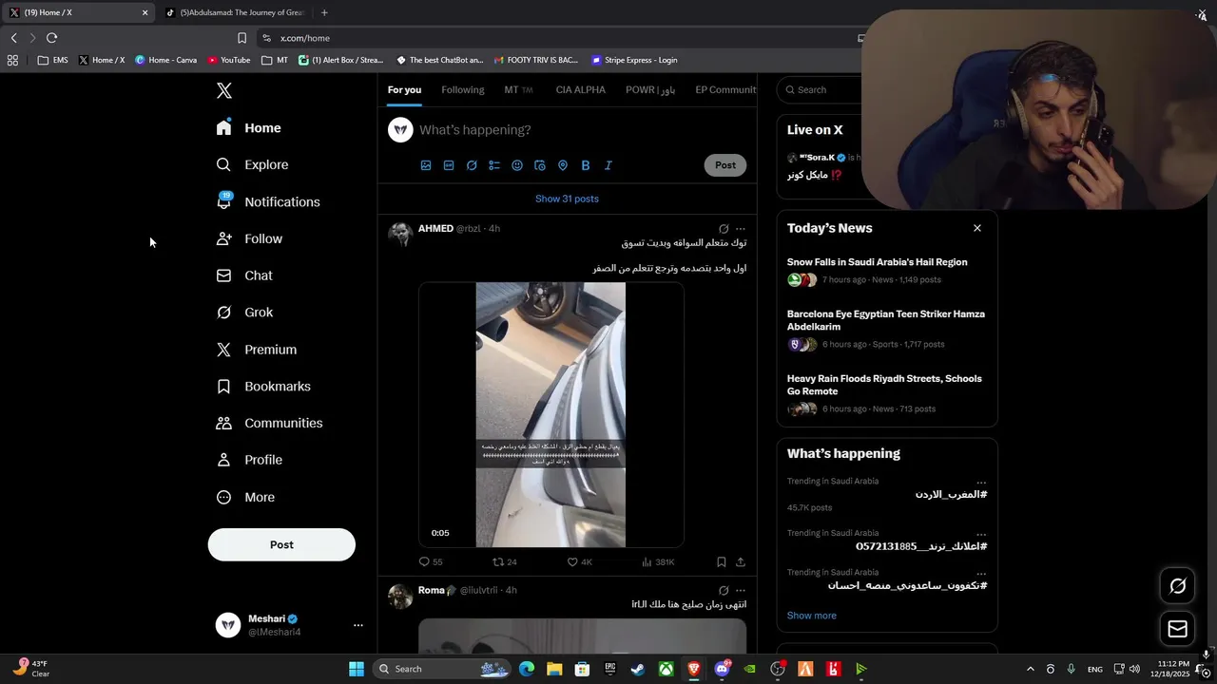The height and width of the screenshot is (684, 1217).
Task: Share AHMED's post
Action: [x=741, y=562]
